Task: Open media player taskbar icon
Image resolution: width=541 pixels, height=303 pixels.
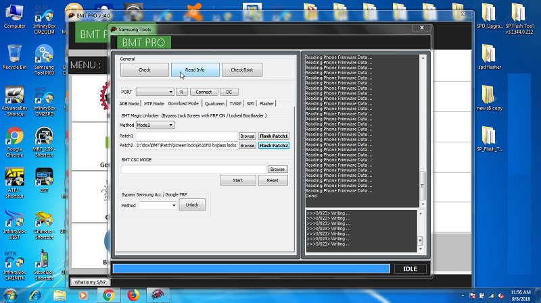Action: pyautogui.click(x=83, y=296)
